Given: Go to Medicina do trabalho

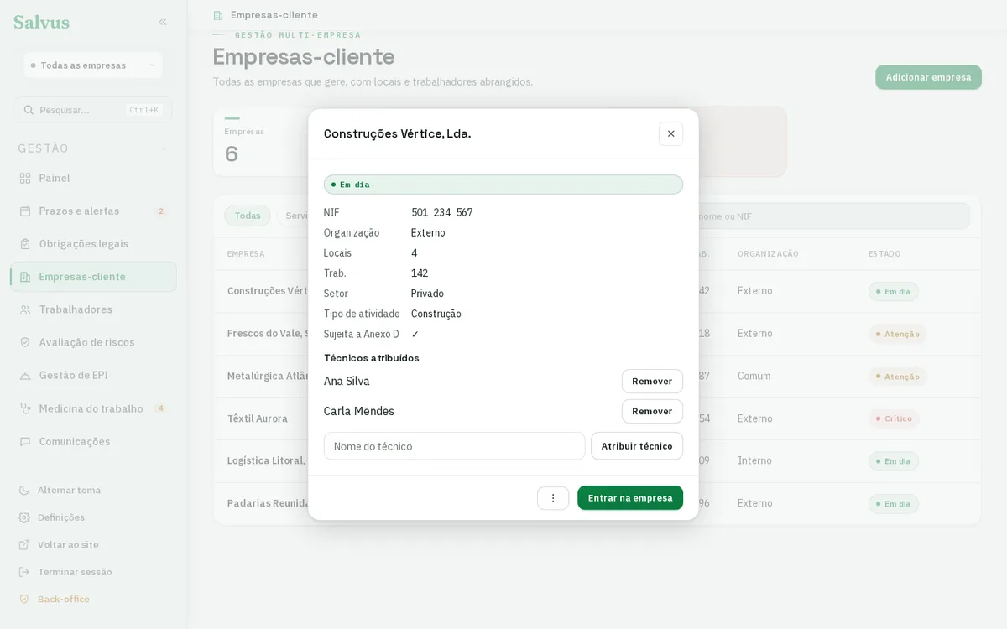Looking at the screenshot, I should [x=93, y=408].
